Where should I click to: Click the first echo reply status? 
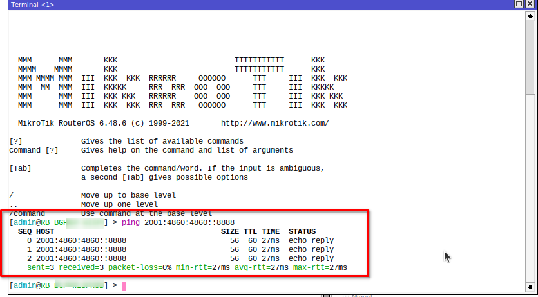[x=311, y=240]
